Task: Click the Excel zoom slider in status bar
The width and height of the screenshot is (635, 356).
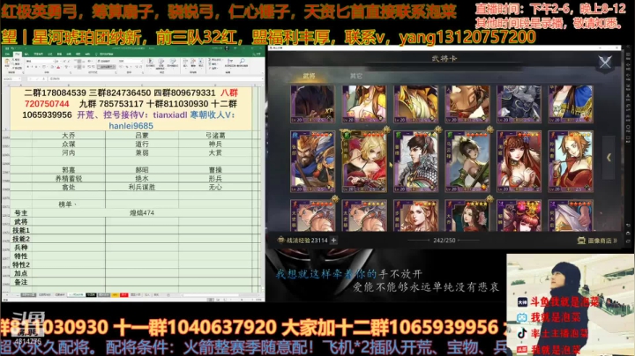Action: pos(242,300)
